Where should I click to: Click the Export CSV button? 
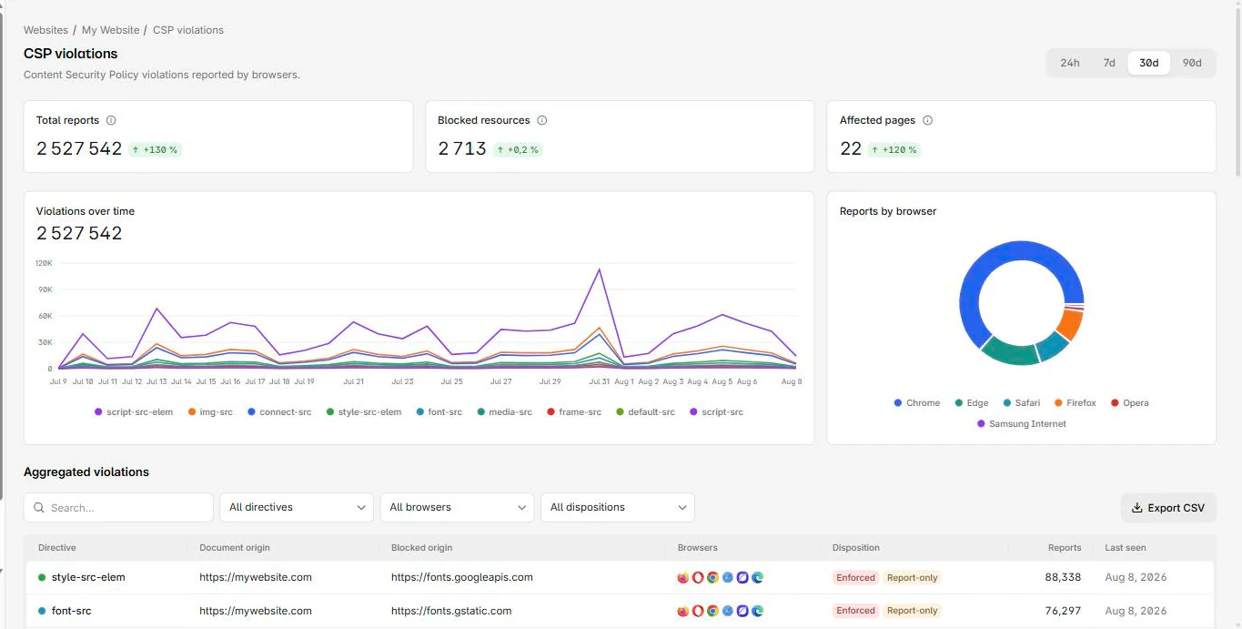point(1168,508)
